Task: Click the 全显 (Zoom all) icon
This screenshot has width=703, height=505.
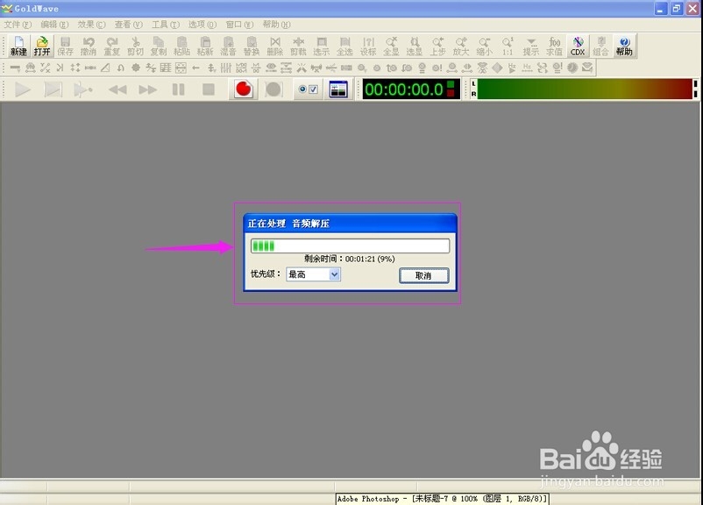Action: [x=392, y=46]
